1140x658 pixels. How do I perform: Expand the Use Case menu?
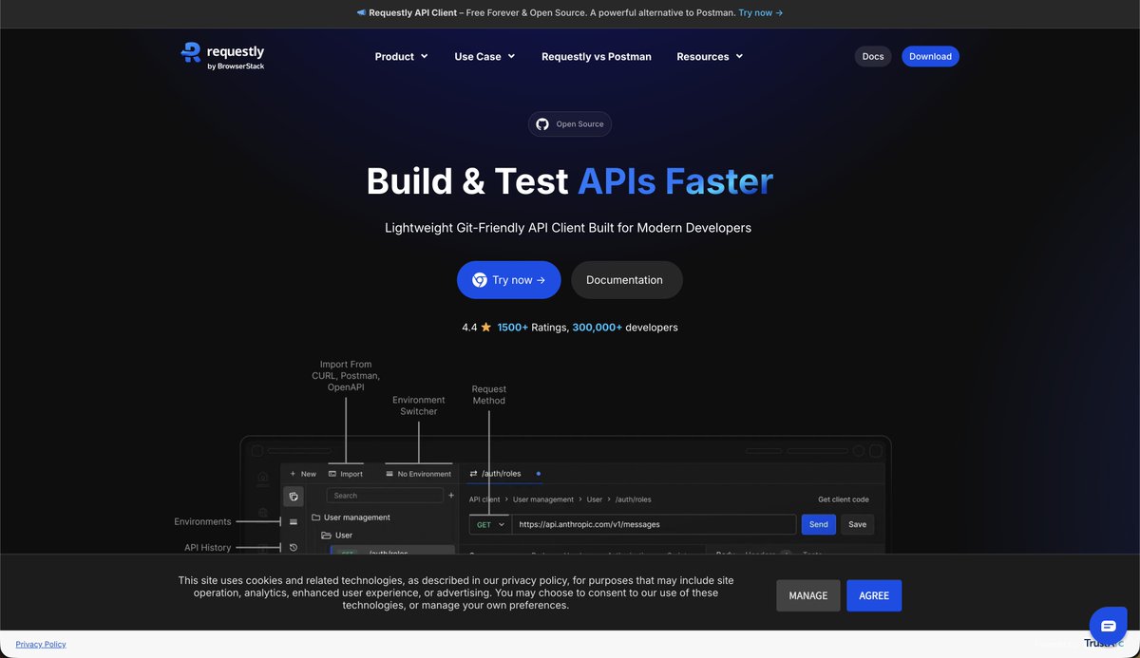click(x=484, y=56)
